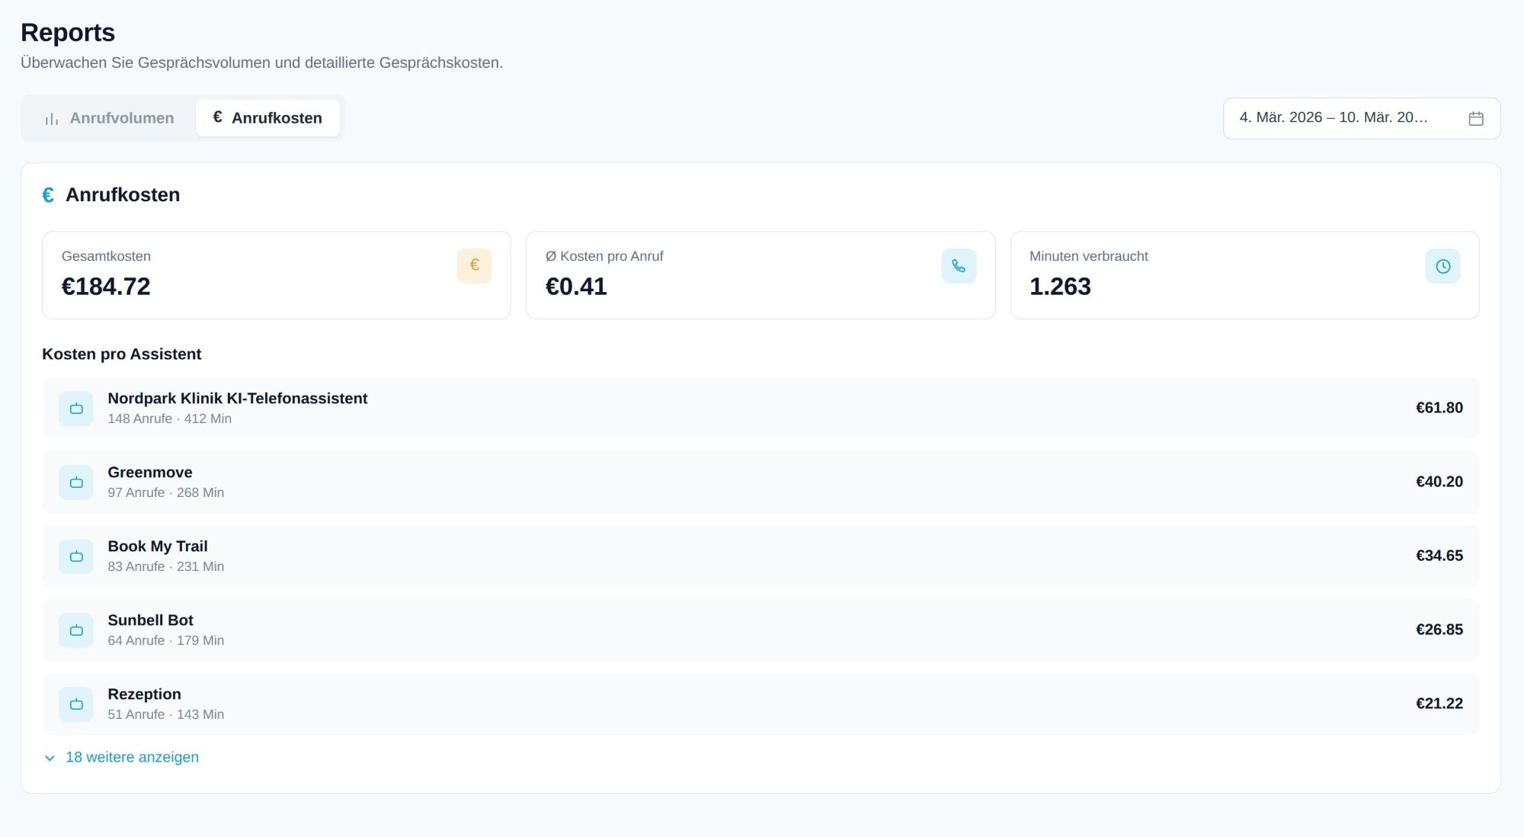Click the €40.20 cost amount
Image resolution: width=1524 pixels, height=837 pixels.
[1439, 482]
